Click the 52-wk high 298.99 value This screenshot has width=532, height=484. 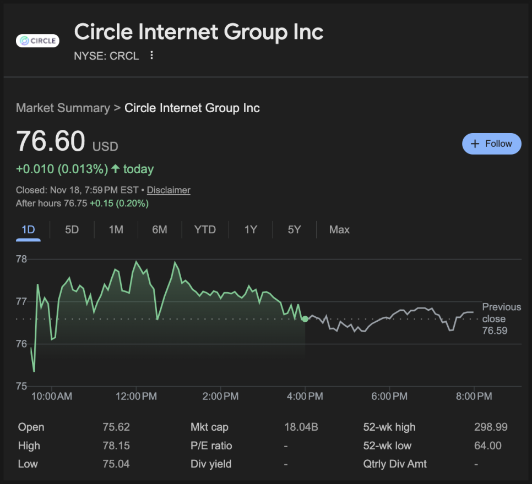(x=491, y=427)
